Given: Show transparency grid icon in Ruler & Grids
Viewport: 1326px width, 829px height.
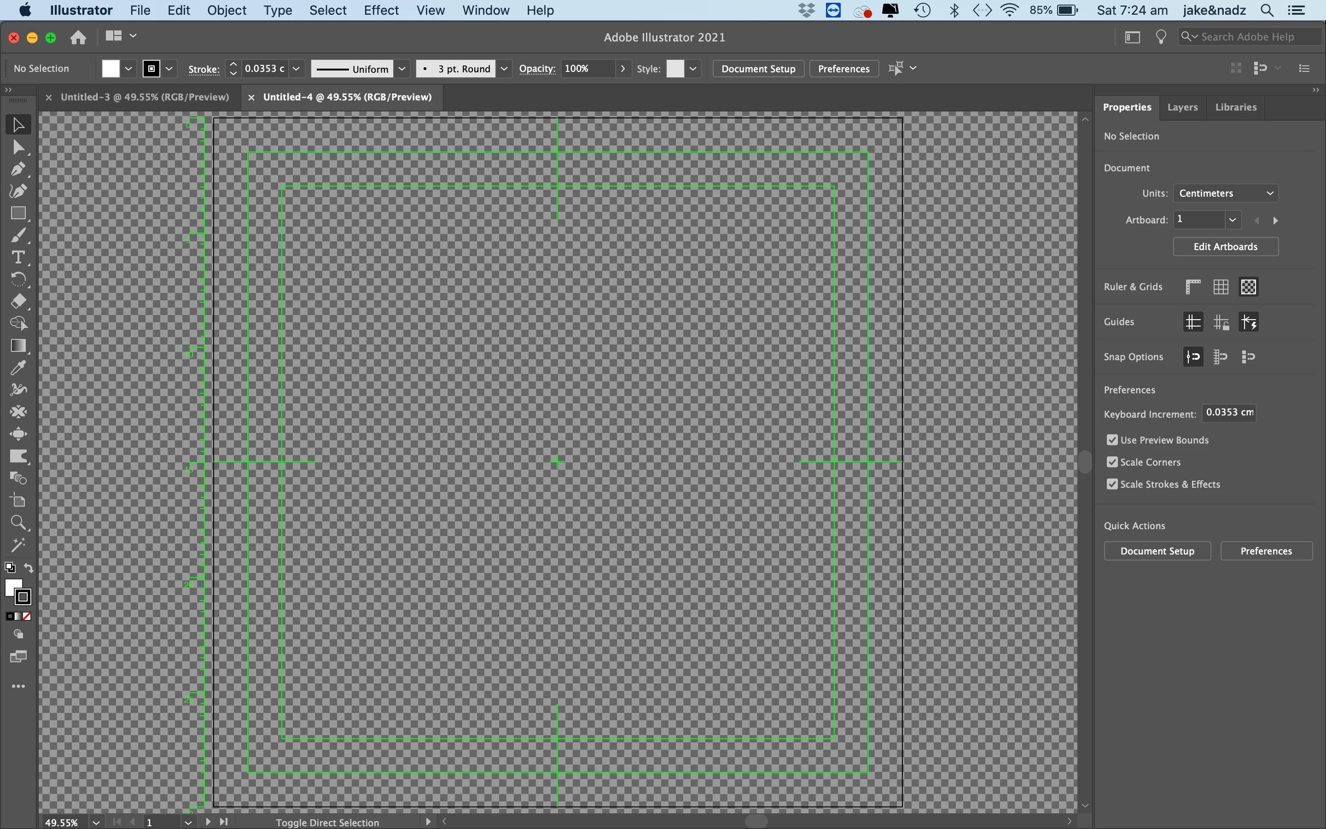Looking at the screenshot, I should click(1248, 287).
